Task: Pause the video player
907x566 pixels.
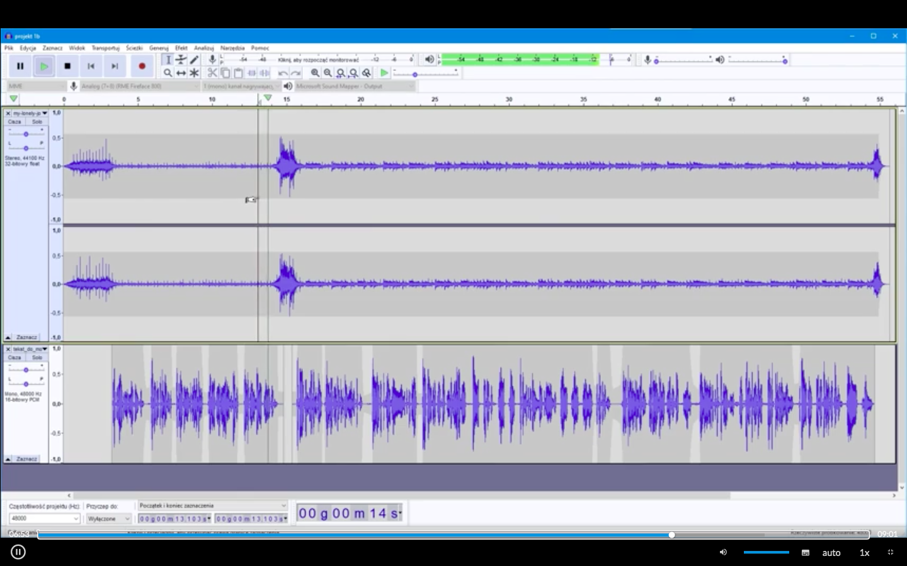Action: tap(18, 552)
